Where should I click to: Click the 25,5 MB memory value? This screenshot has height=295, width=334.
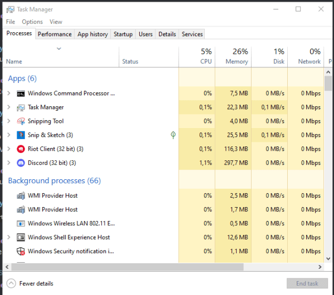238,135
